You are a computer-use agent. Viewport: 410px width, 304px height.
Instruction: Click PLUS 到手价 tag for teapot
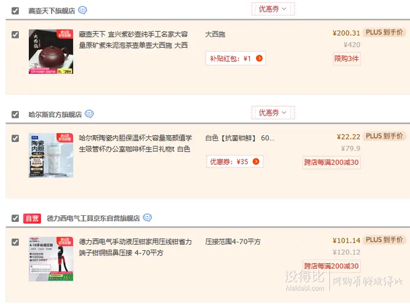(384, 32)
